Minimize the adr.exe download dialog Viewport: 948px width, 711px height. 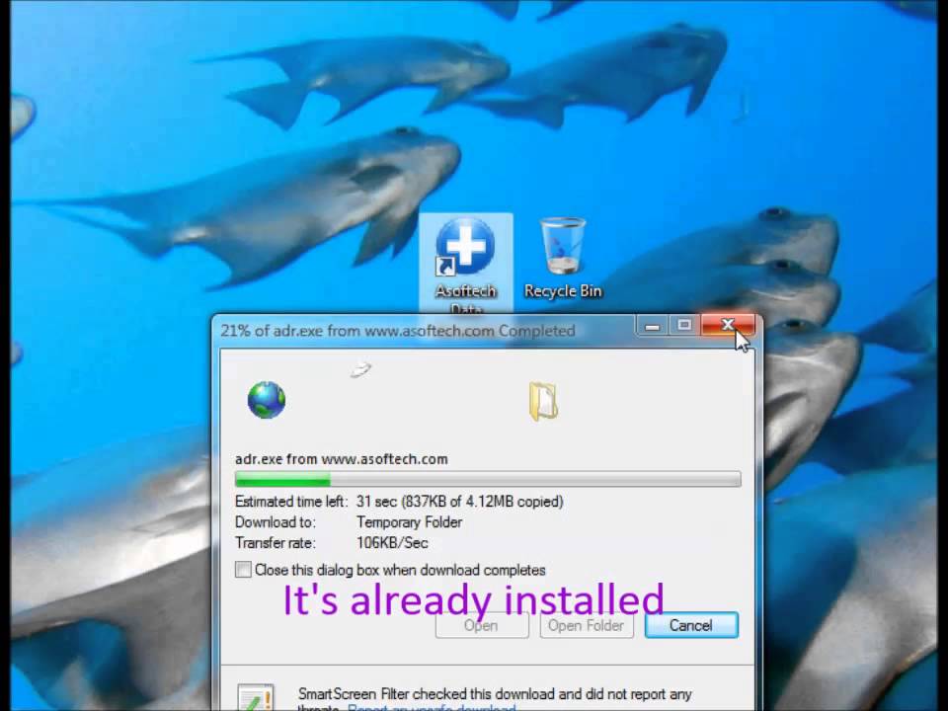click(652, 325)
